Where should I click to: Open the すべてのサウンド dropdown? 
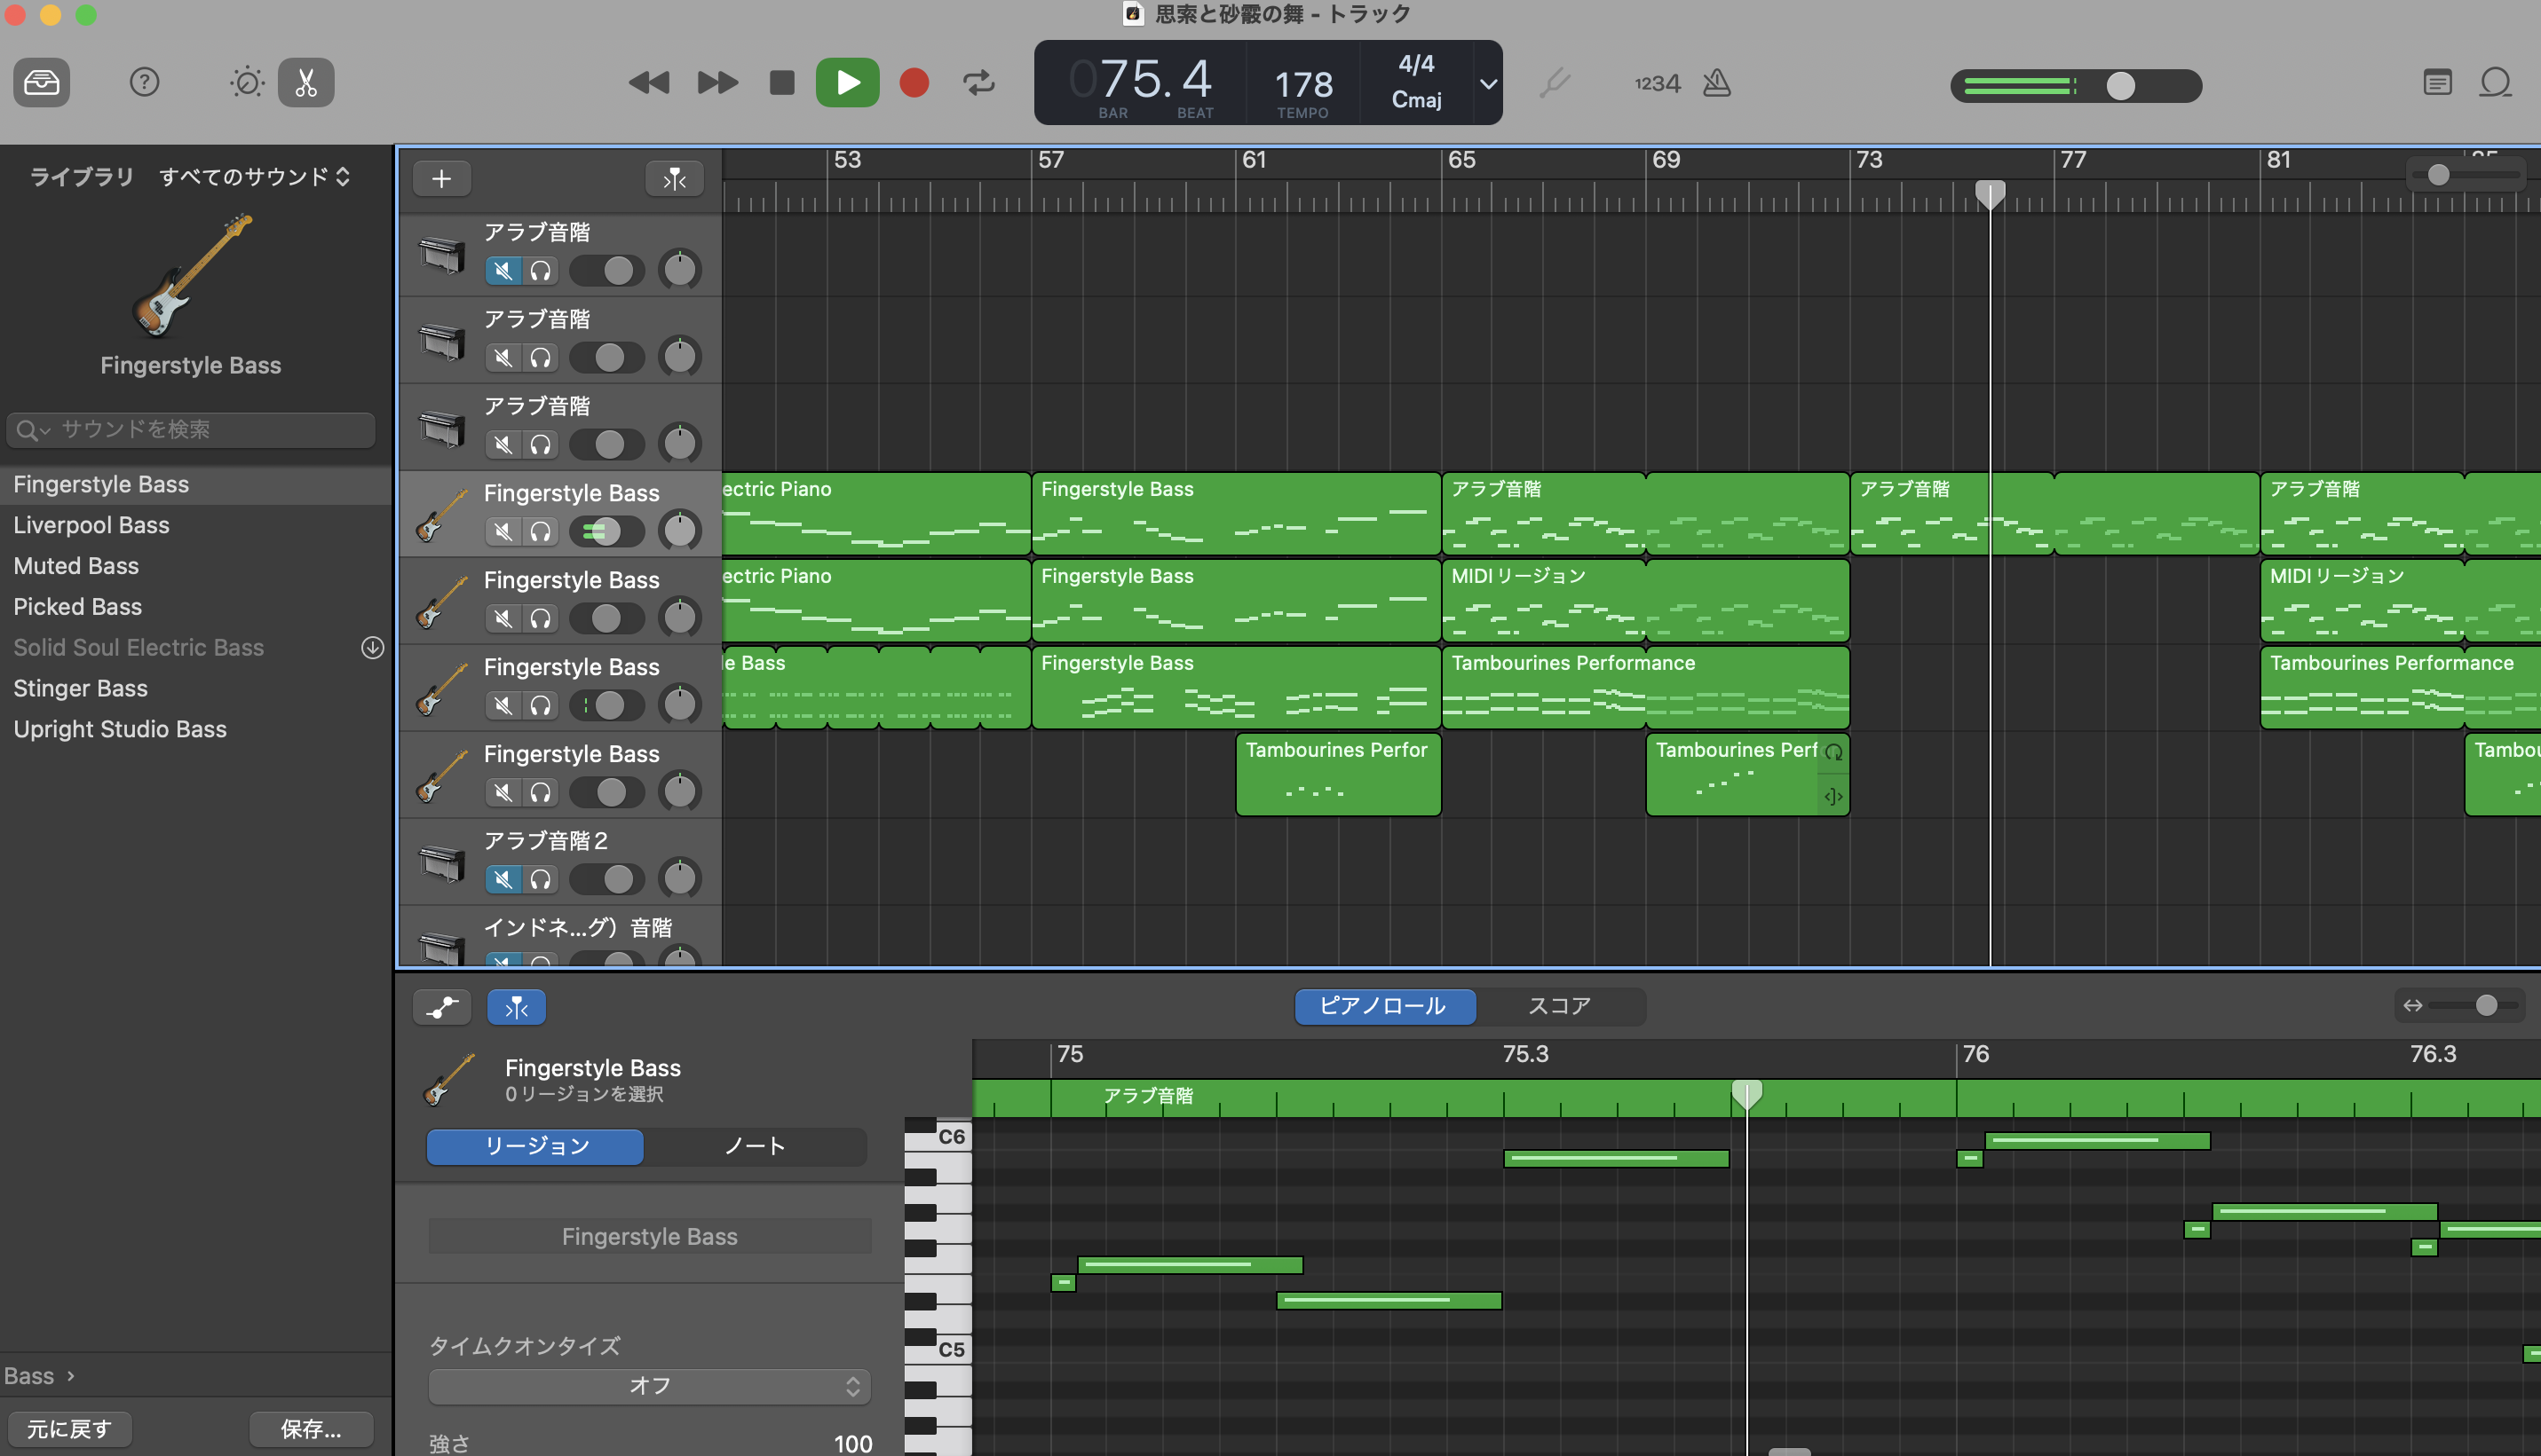(254, 177)
